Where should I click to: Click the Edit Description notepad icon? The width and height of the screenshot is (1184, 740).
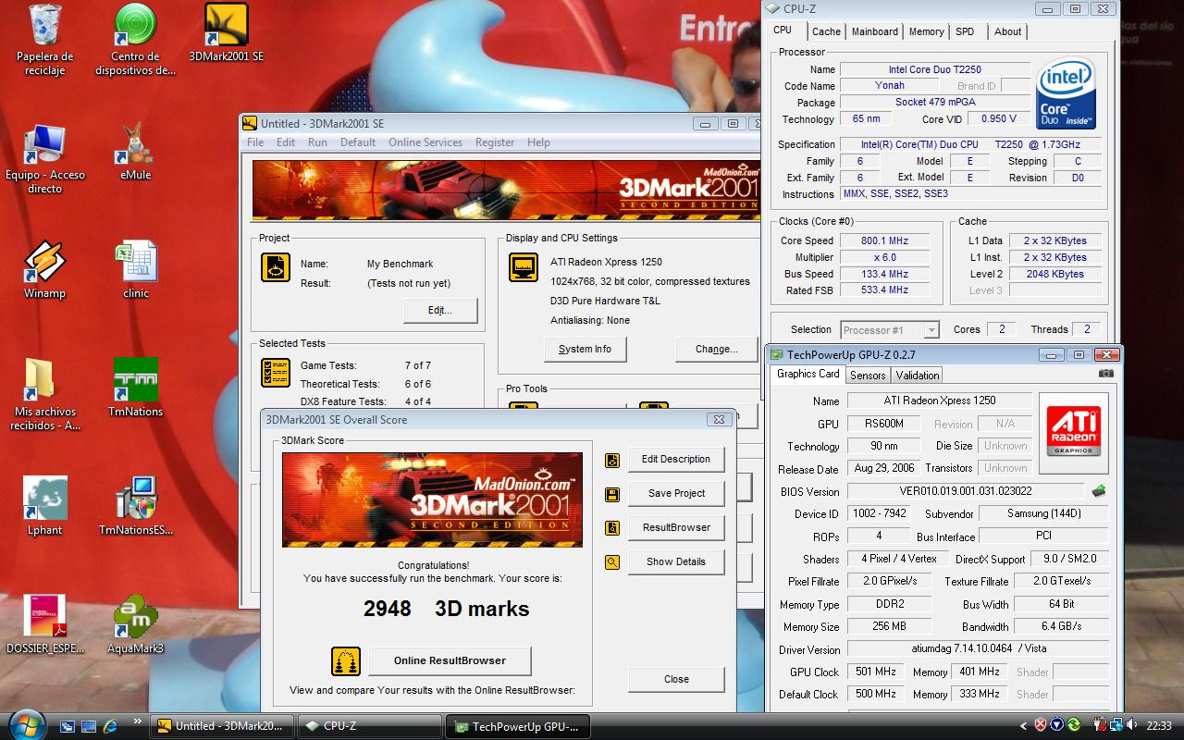(x=612, y=460)
